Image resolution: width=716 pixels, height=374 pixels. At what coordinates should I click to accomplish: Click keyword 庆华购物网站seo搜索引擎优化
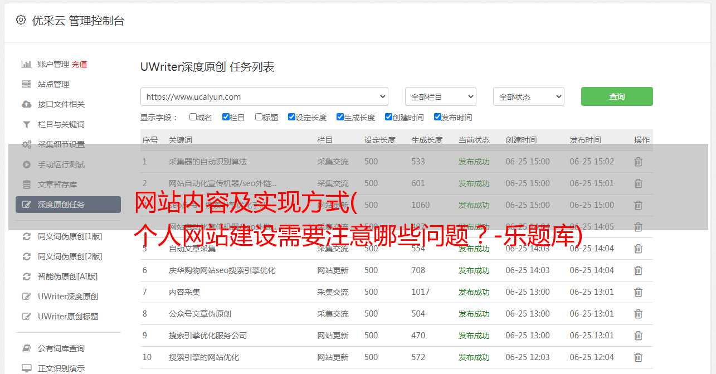[x=222, y=270]
